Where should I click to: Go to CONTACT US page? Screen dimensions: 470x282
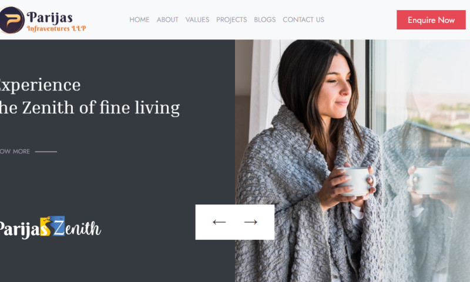(303, 20)
